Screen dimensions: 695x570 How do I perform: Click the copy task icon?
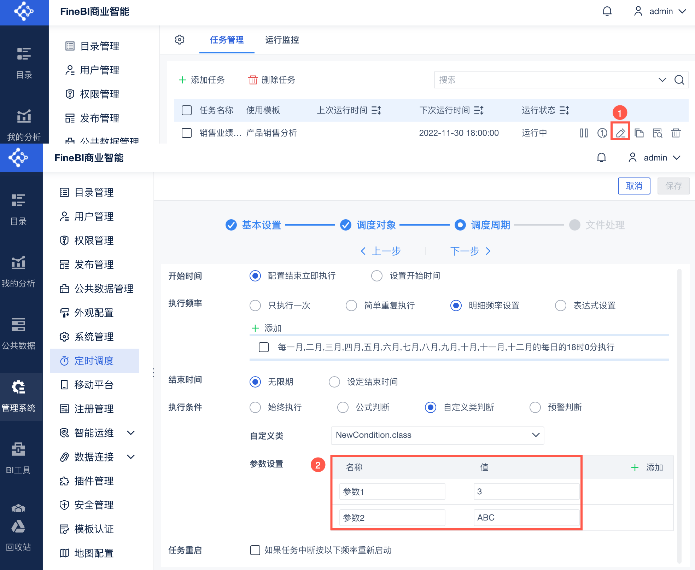(639, 133)
